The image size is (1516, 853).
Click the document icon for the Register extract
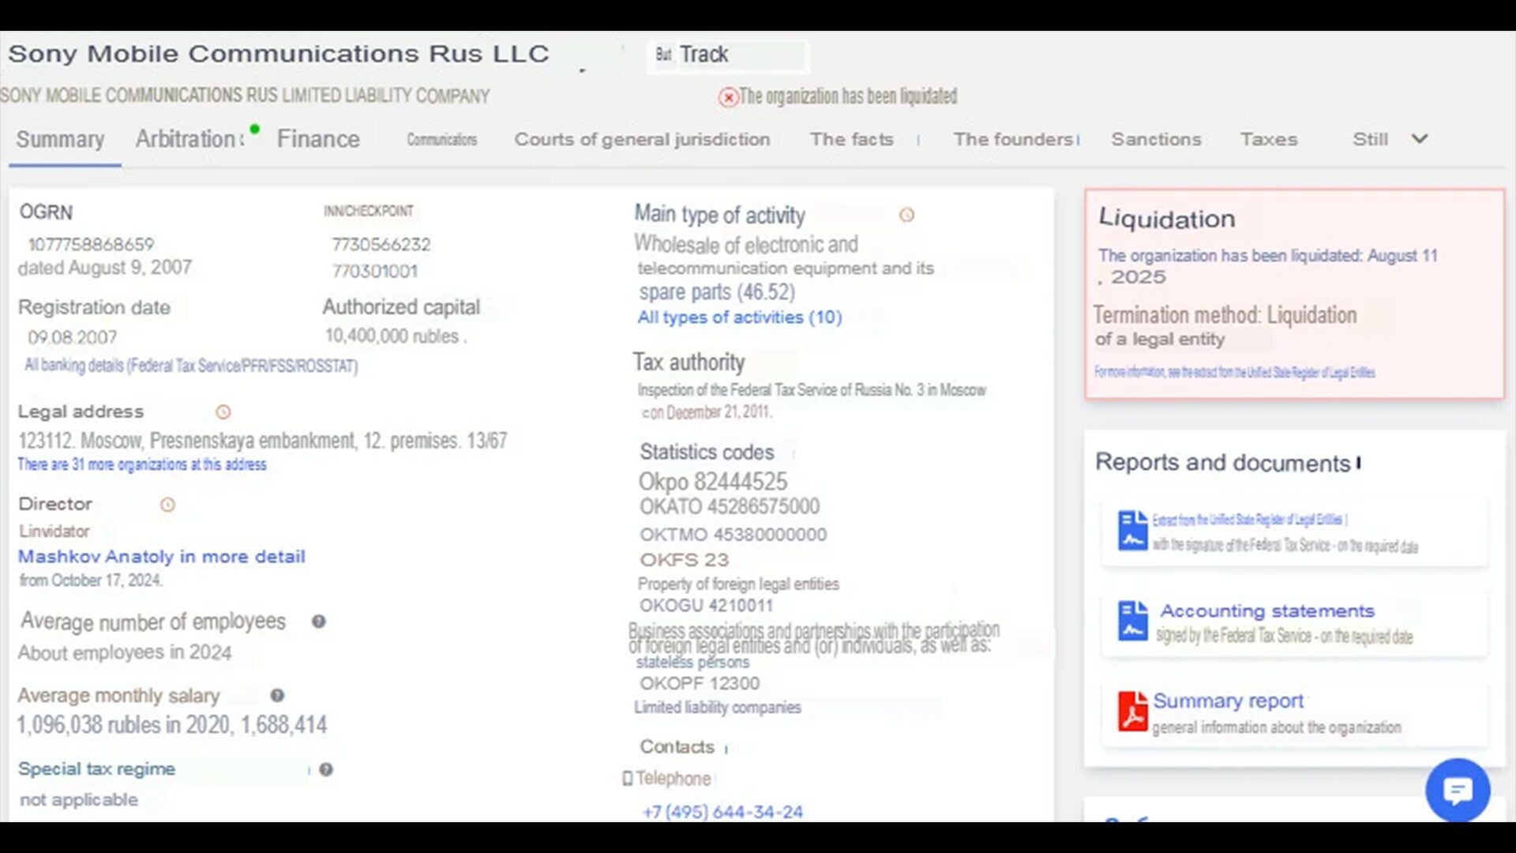(1132, 531)
